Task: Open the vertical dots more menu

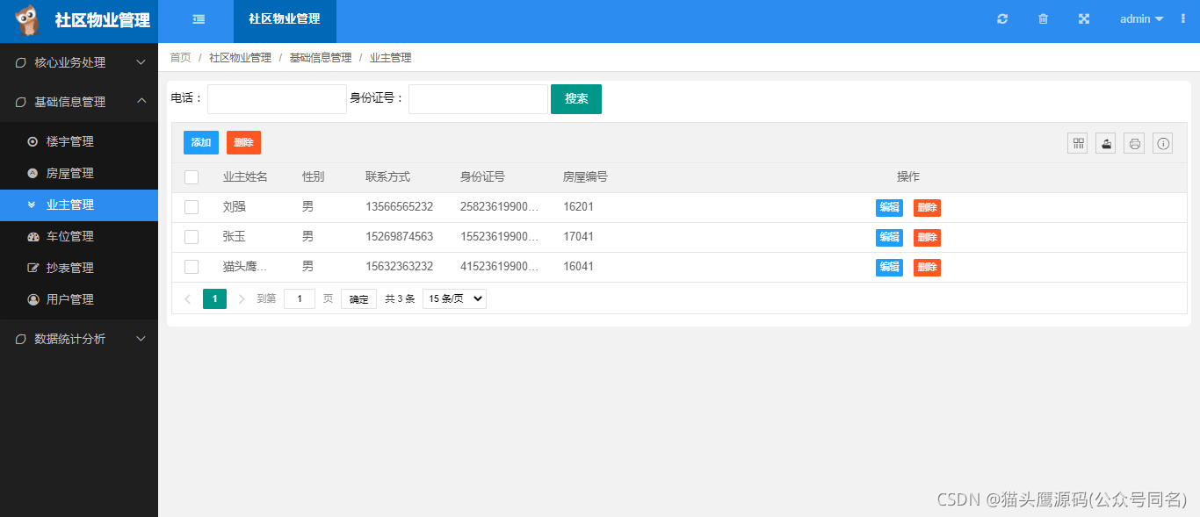Action: (1182, 18)
